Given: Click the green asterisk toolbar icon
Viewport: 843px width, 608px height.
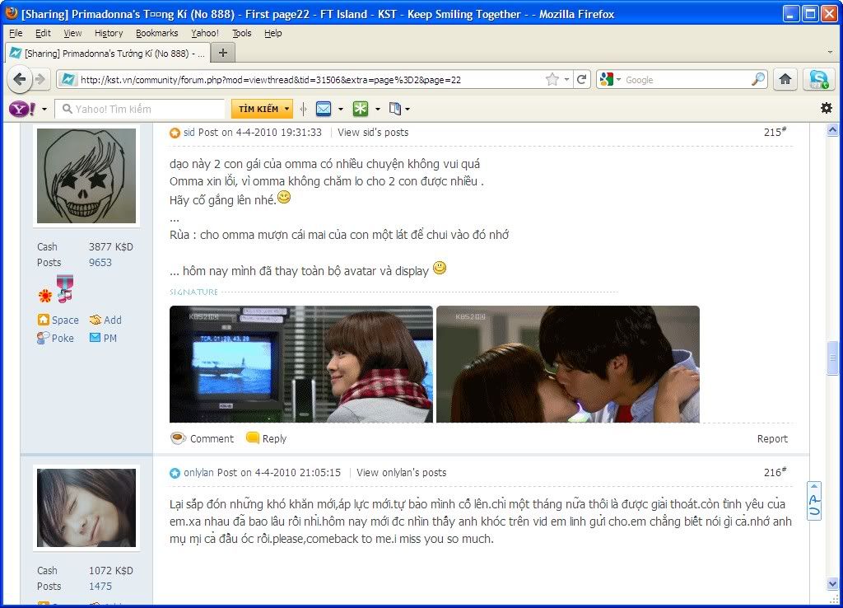Looking at the screenshot, I should 361,109.
